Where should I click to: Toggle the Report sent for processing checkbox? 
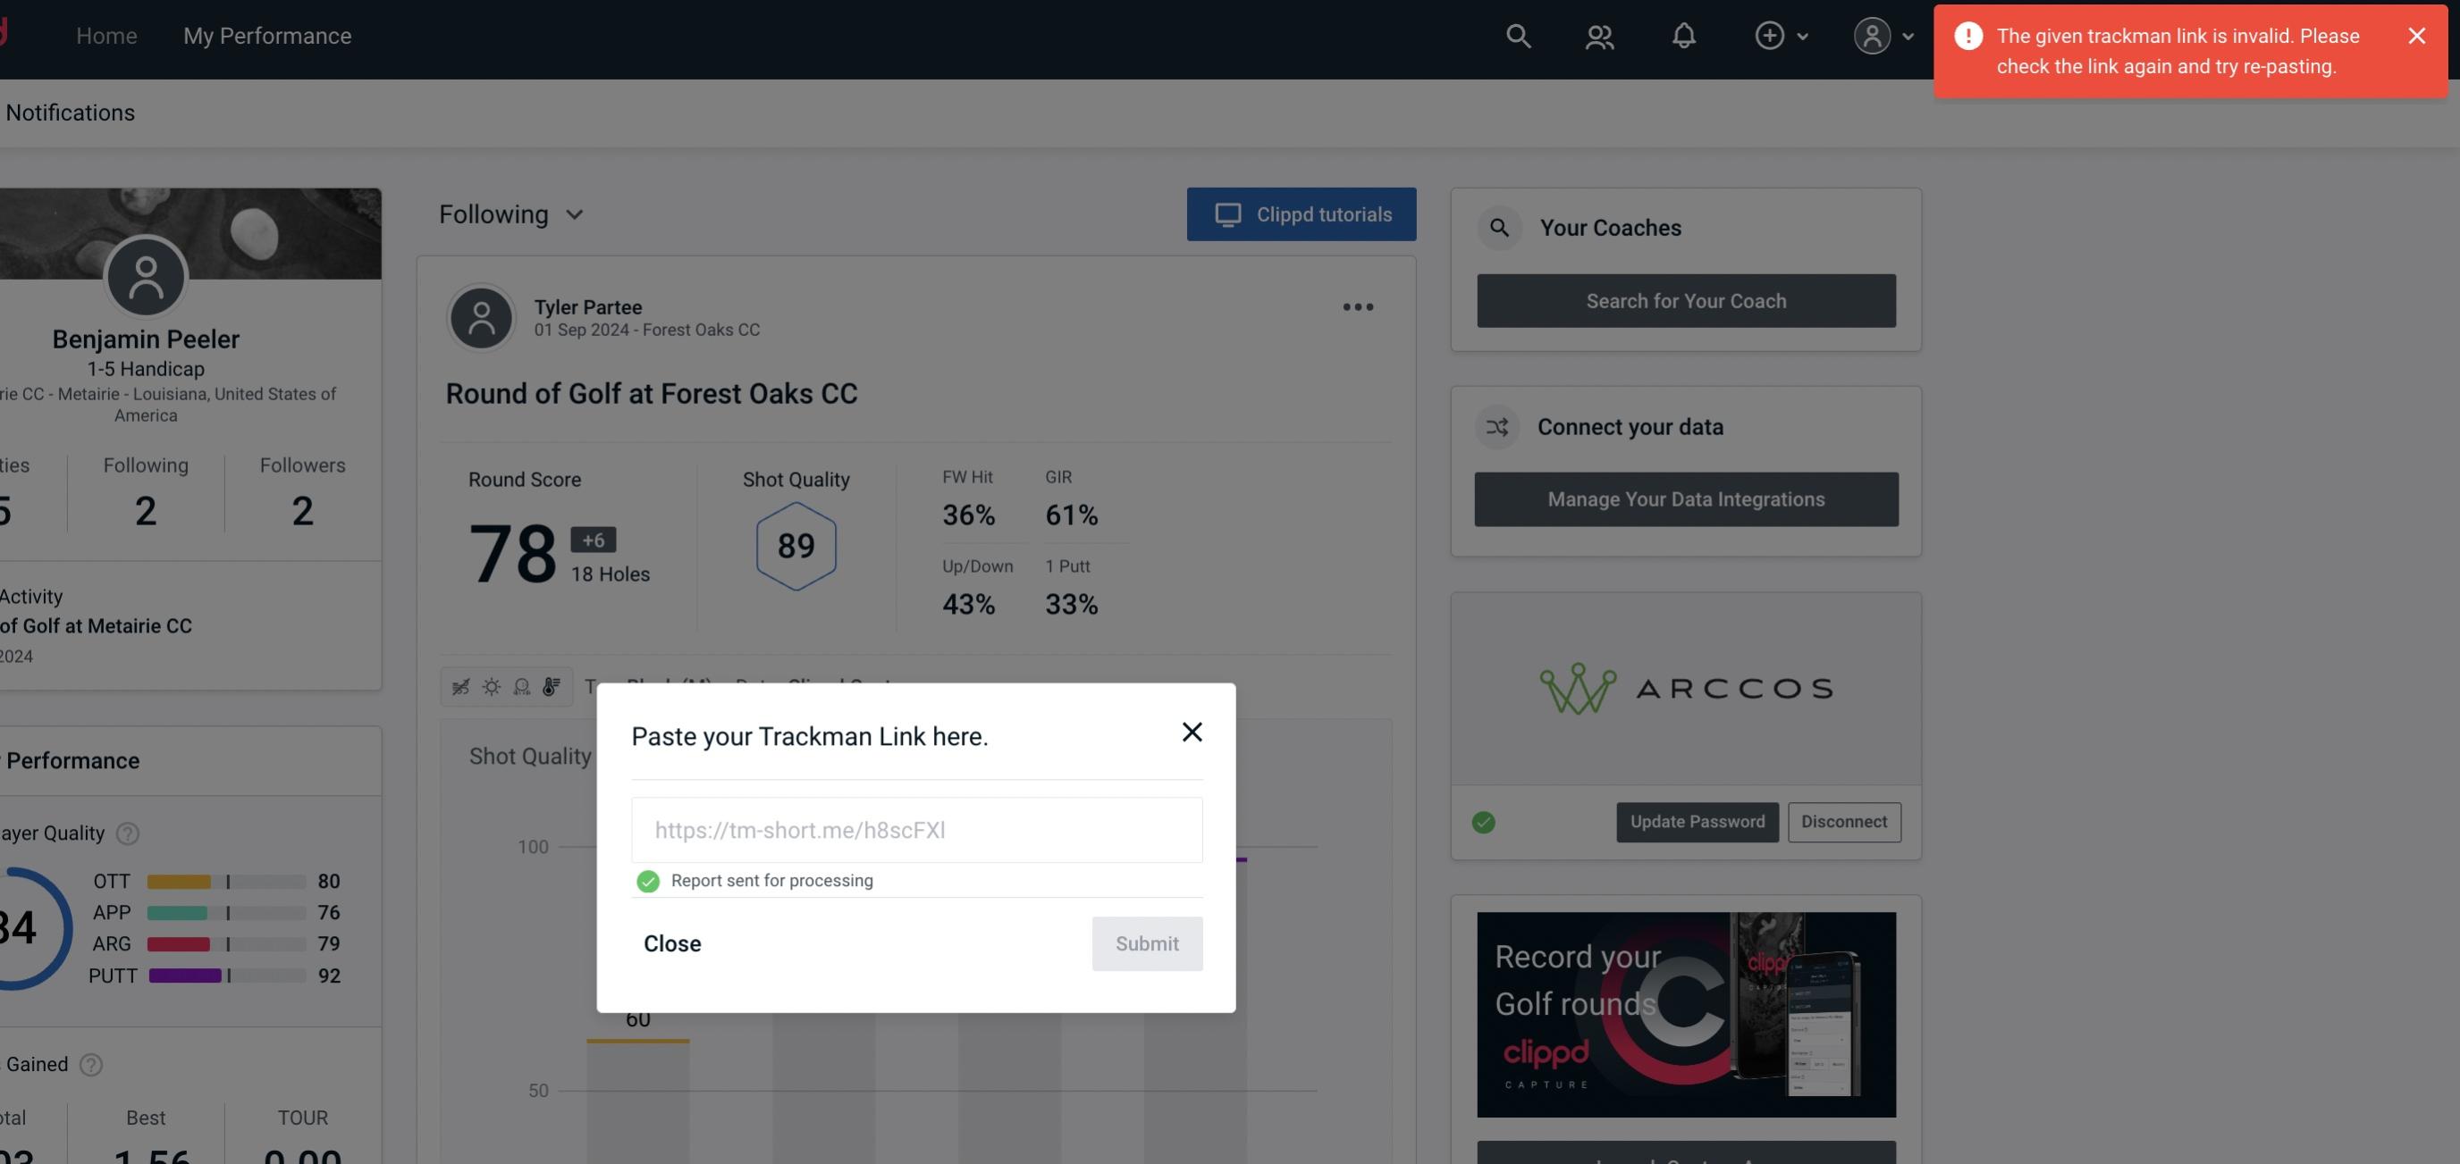(x=646, y=880)
